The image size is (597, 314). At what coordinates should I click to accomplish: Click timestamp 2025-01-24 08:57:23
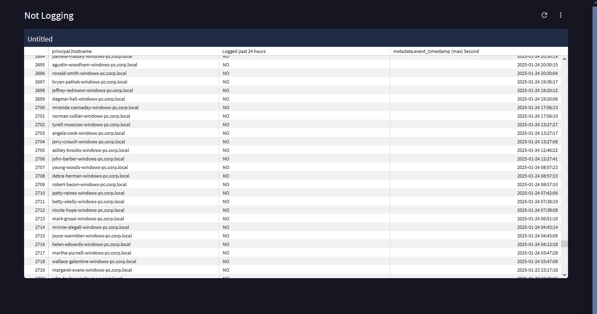click(537, 167)
